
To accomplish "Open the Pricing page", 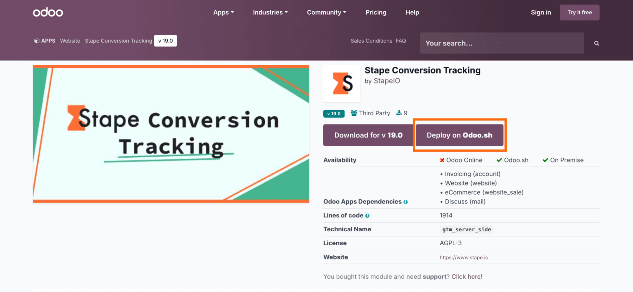I will pos(376,12).
